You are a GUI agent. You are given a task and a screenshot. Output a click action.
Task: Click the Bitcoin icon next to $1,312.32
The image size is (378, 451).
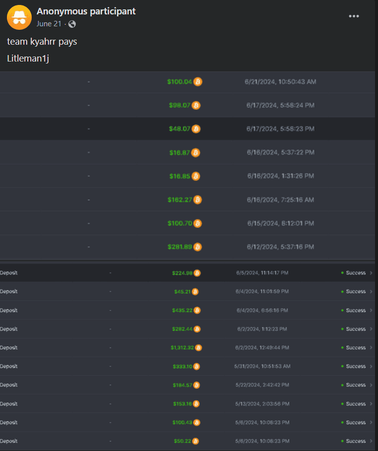[198, 348]
